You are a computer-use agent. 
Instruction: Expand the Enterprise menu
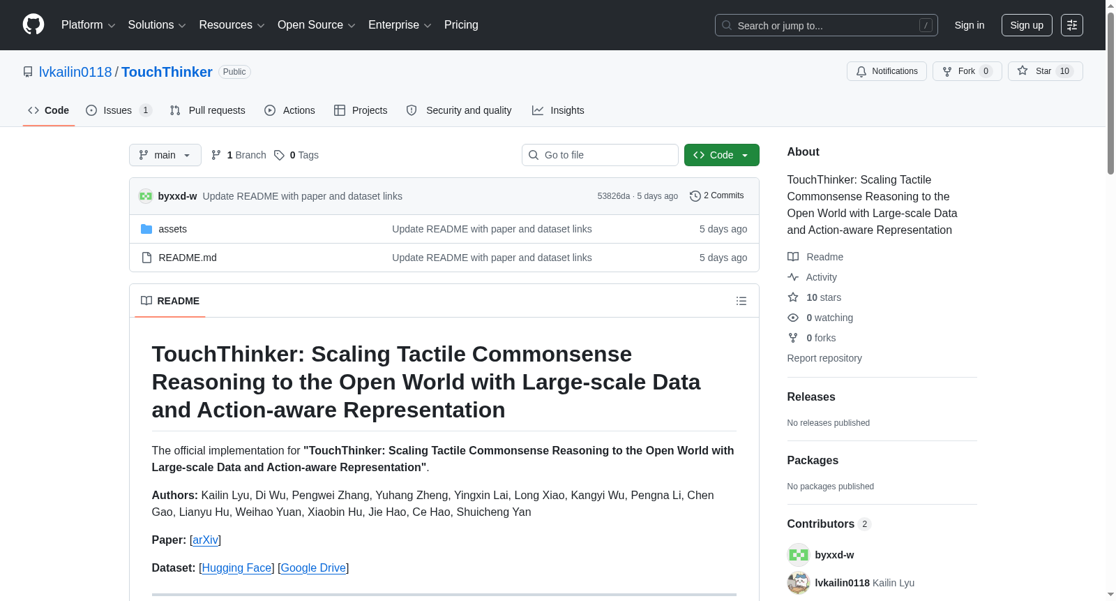coord(400,25)
